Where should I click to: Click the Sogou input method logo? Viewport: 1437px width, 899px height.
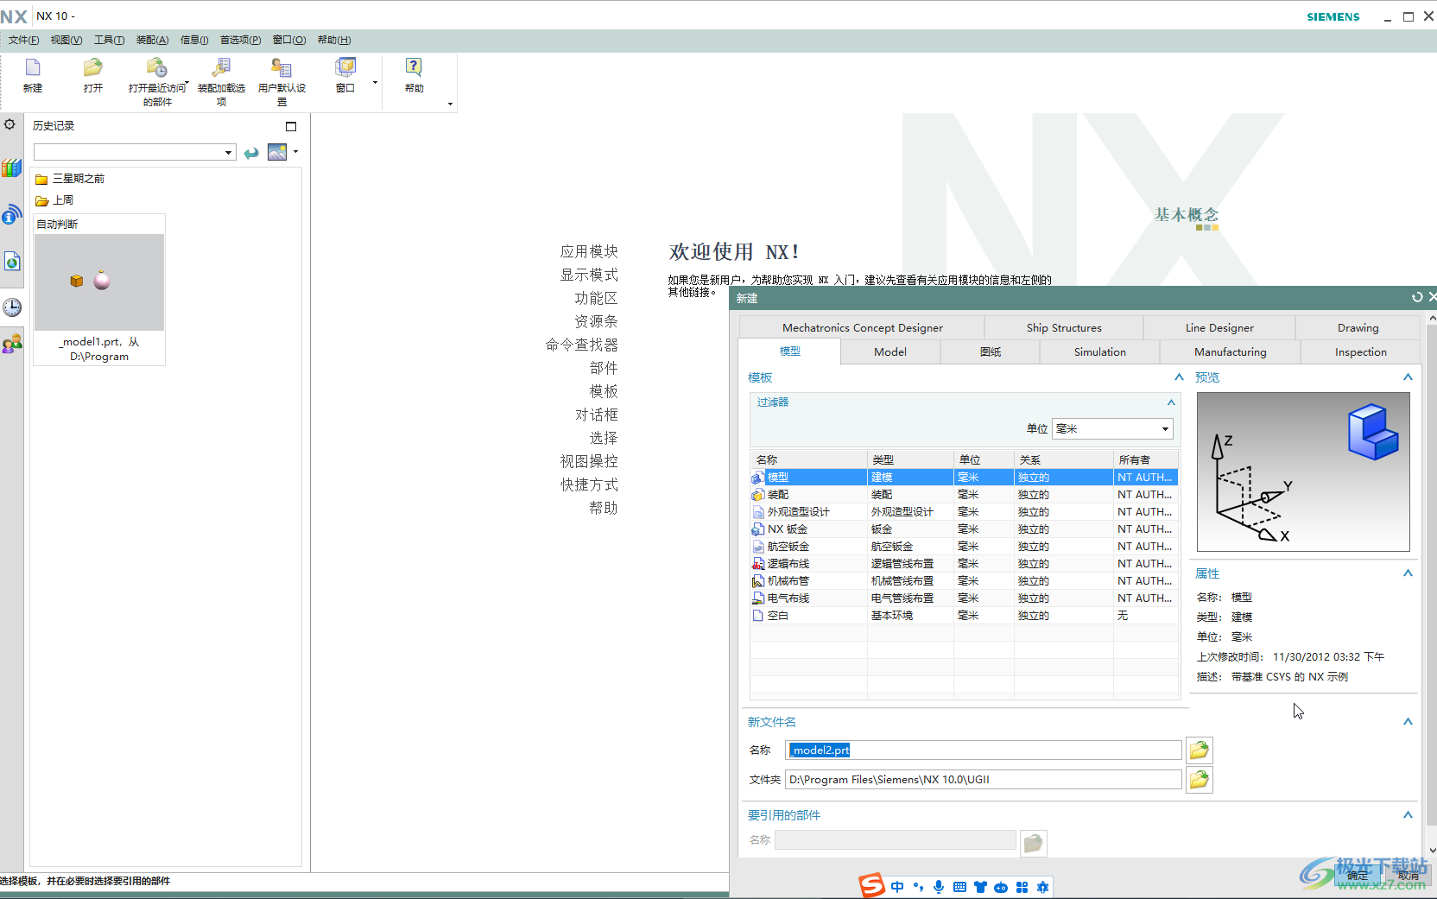click(x=871, y=885)
